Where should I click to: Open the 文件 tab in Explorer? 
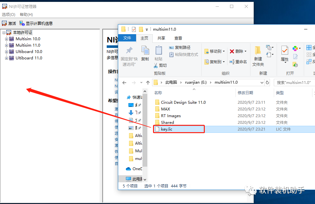(127, 38)
